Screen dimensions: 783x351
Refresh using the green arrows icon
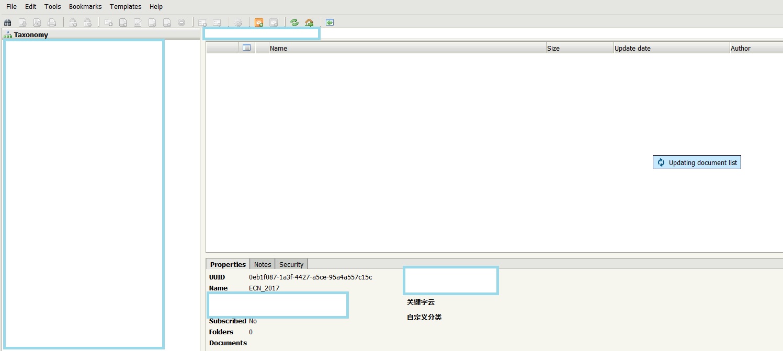pos(294,22)
